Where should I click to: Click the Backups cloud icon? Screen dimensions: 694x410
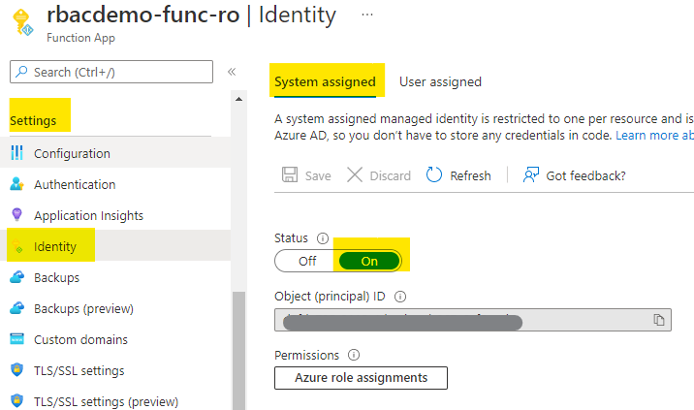(16, 277)
